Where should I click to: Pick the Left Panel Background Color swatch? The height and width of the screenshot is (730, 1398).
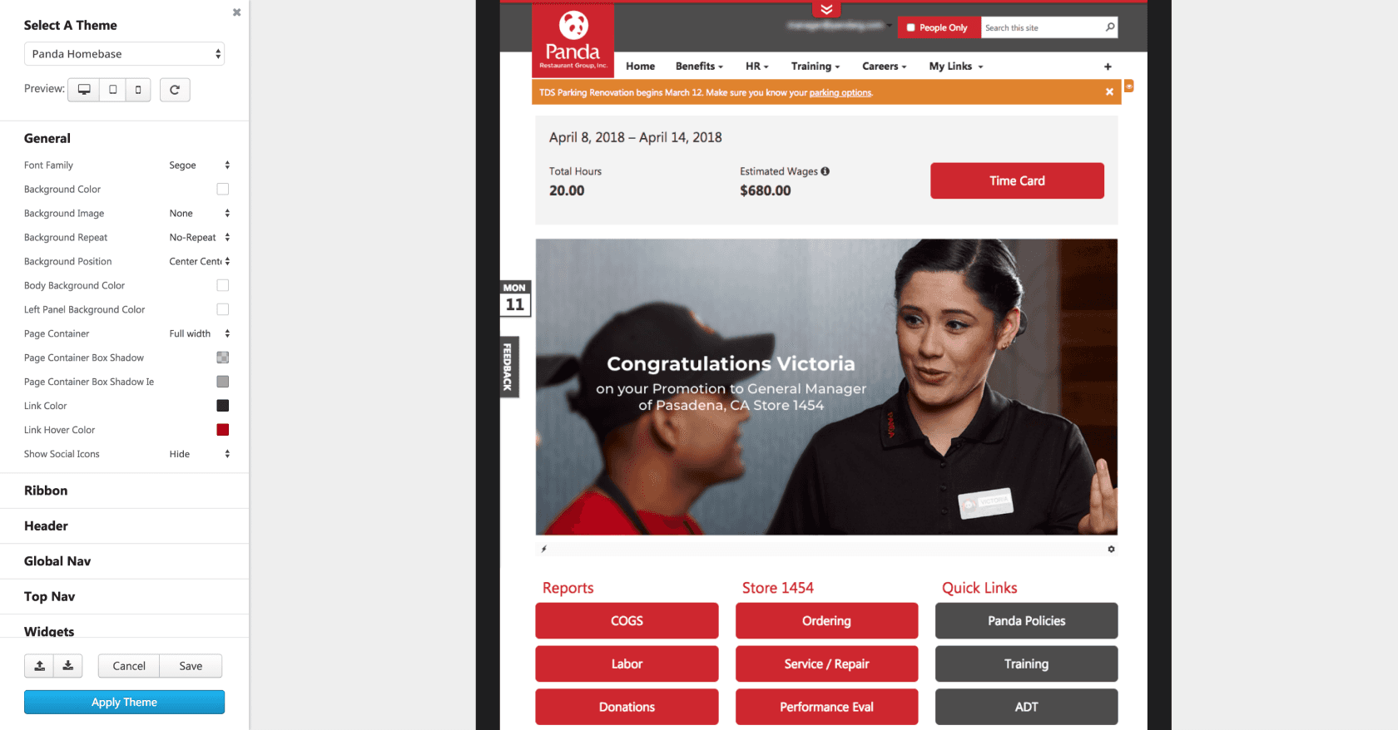coord(223,310)
